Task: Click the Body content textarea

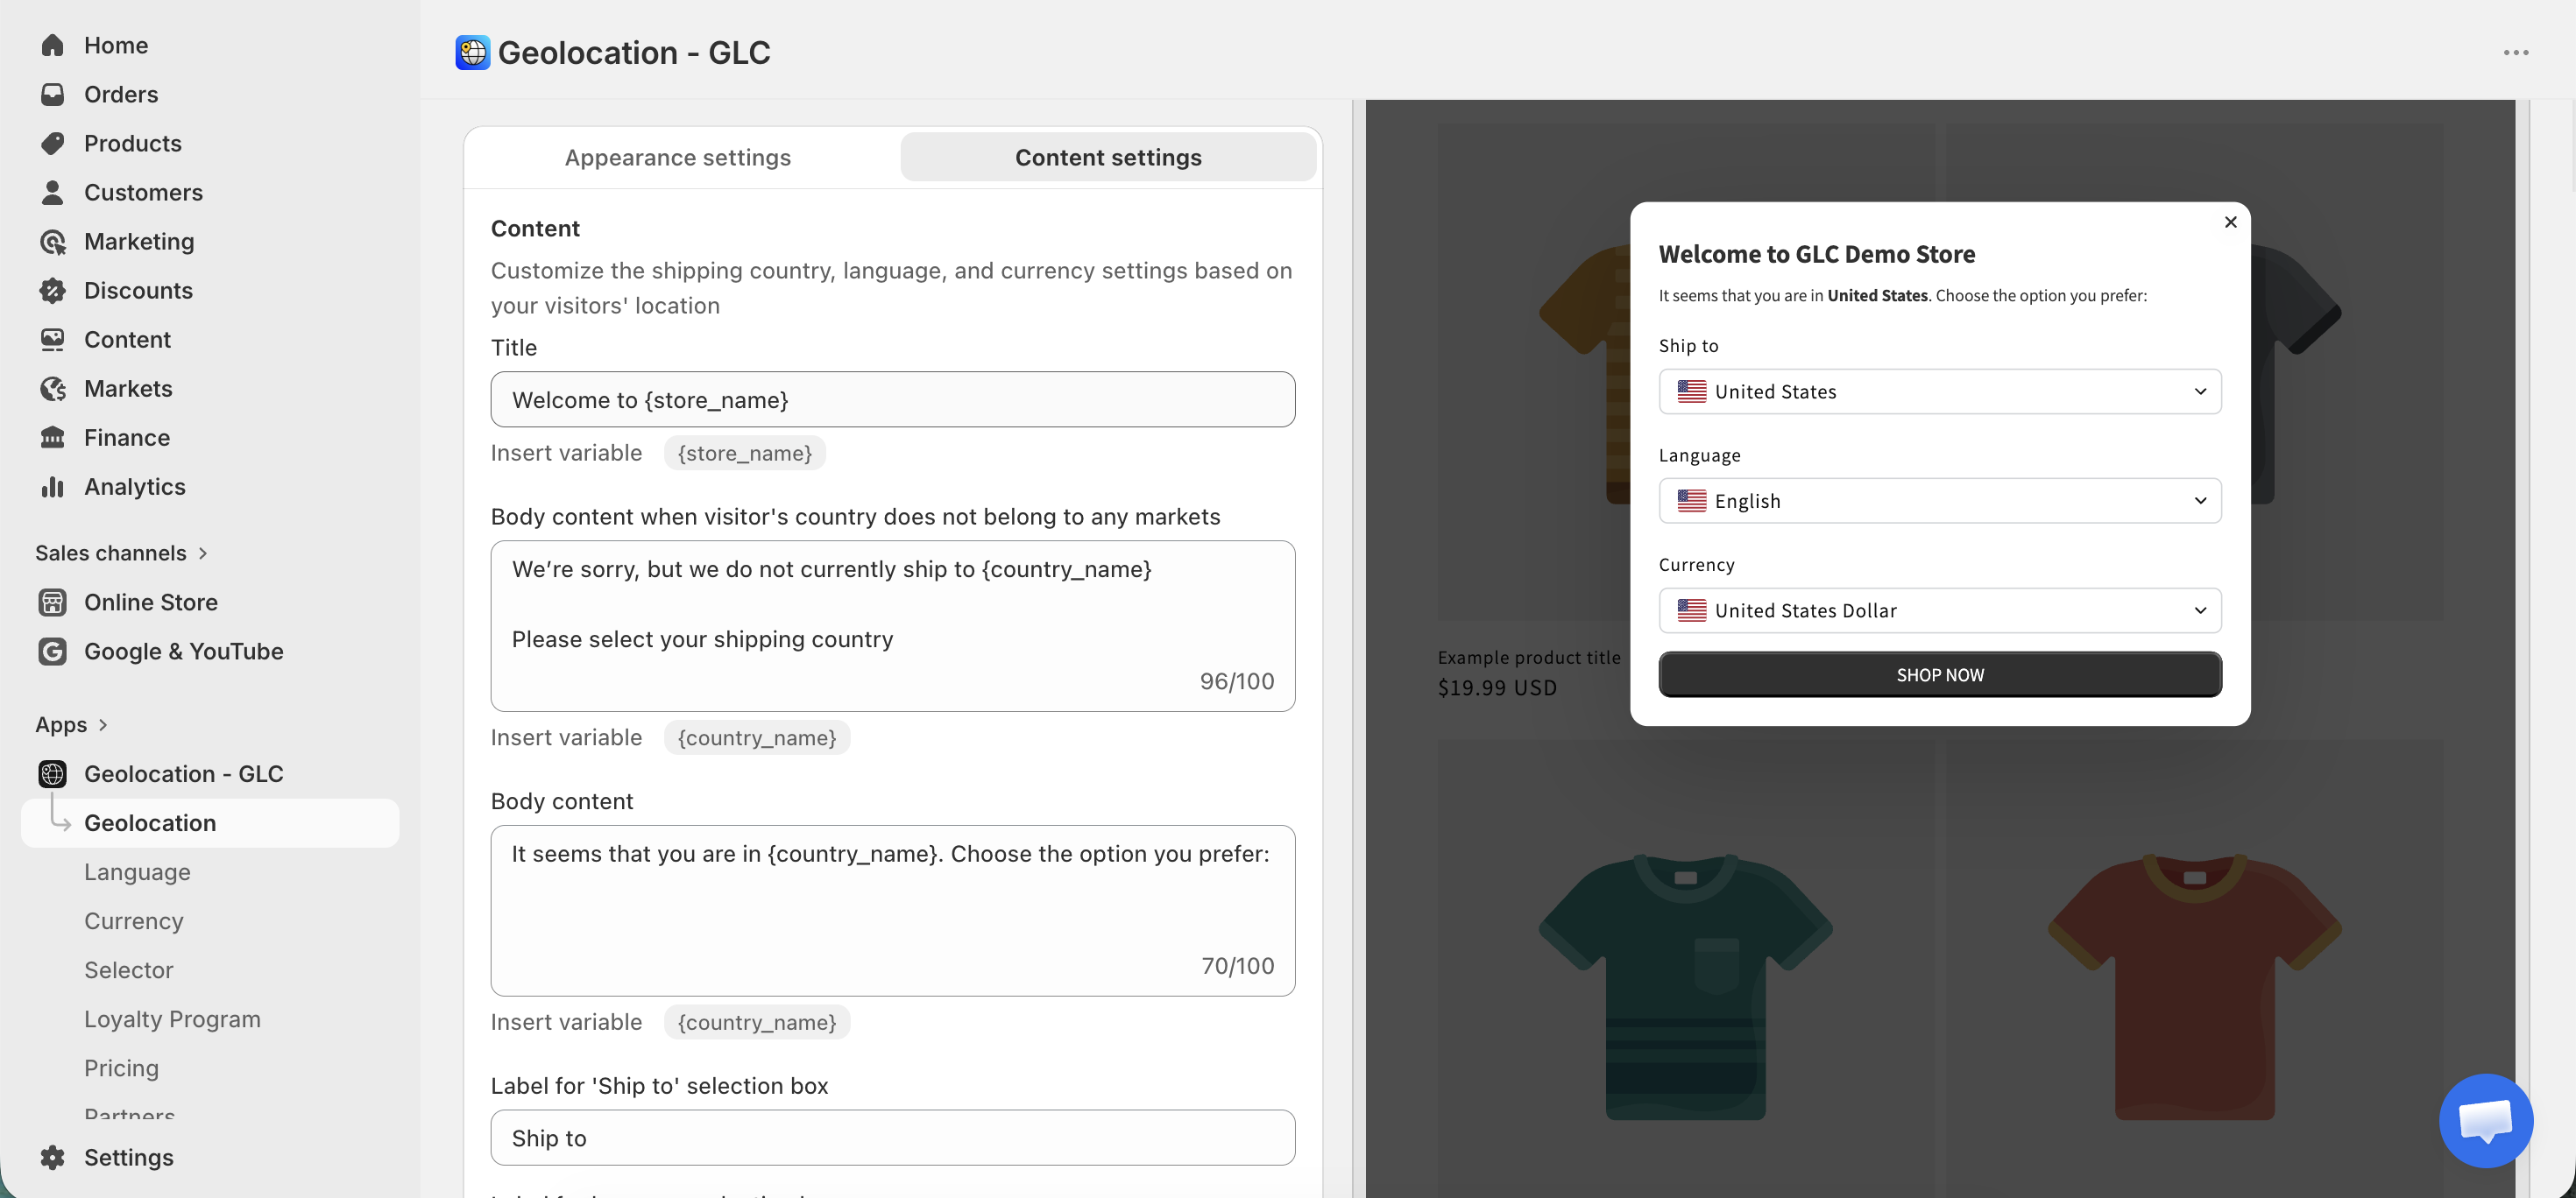Action: pyautogui.click(x=893, y=910)
